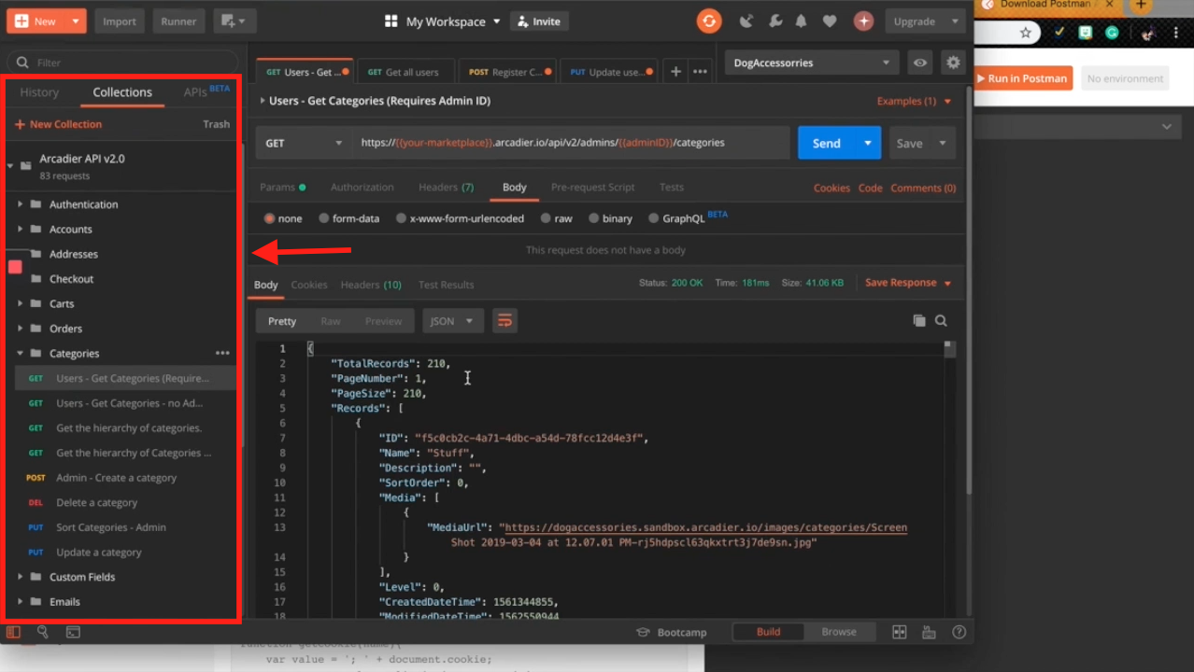Click the Send button
The height and width of the screenshot is (672, 1194).
pyautogui.click(x=827, y=143)
